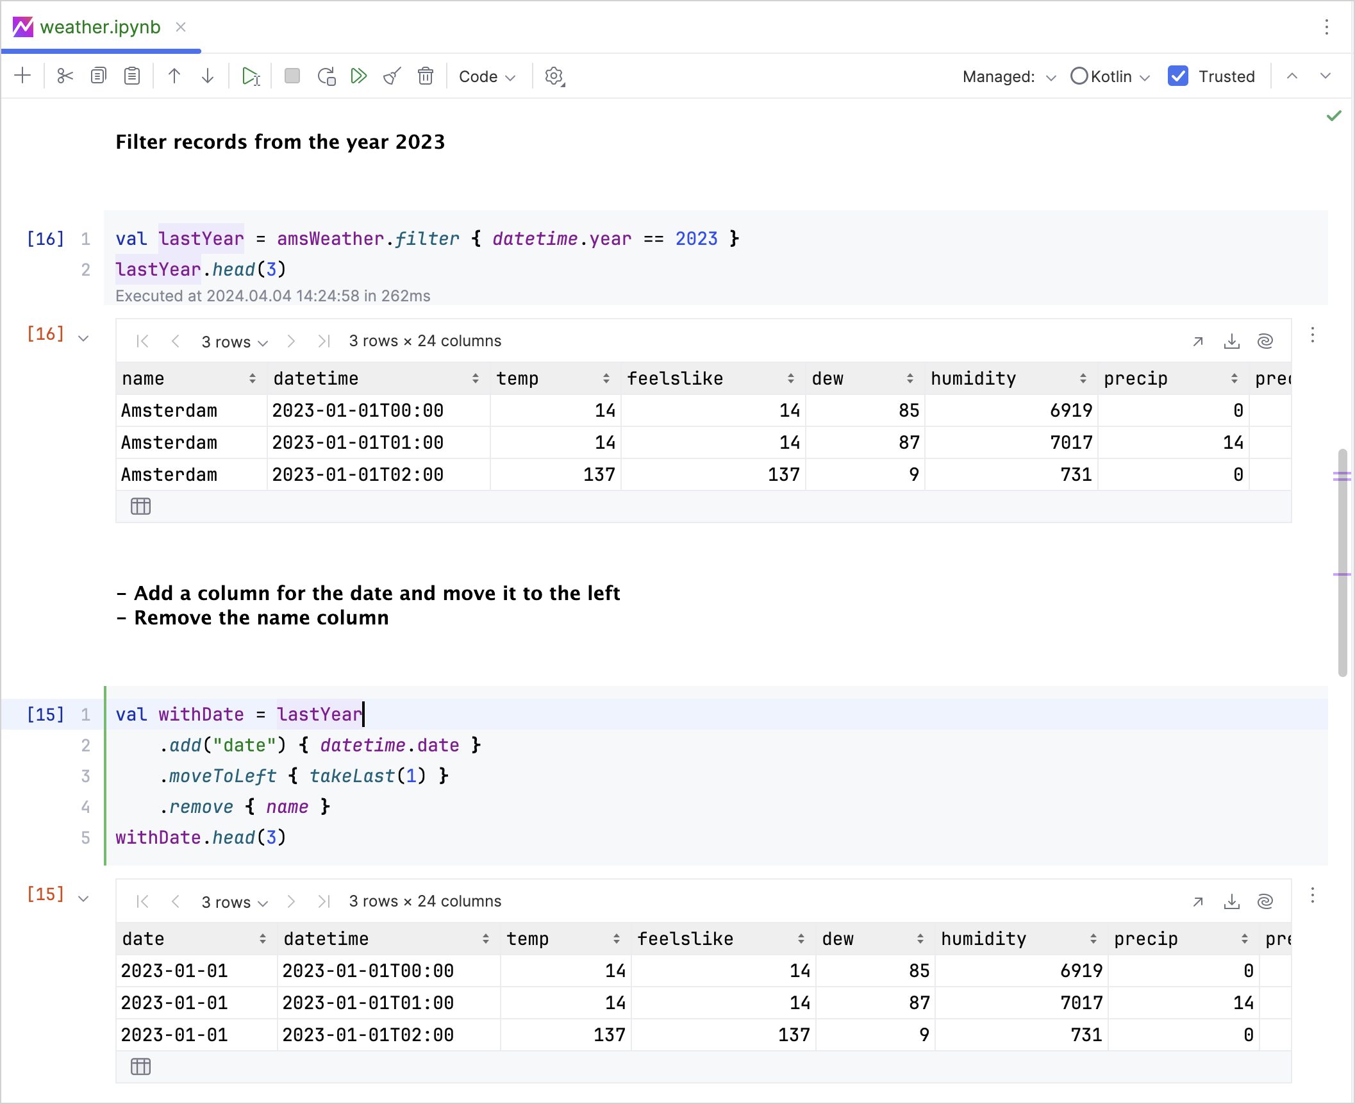The width and height of the screenshot is (1355, 1104).
Task: Open the Code cell type dropdown
Action: pyautogui.click(x=487, y=76)
